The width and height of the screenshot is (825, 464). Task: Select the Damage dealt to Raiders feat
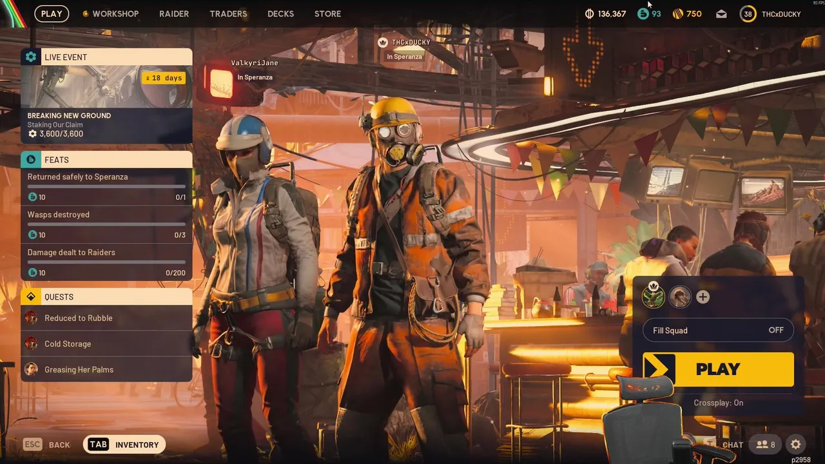point(106,262)
